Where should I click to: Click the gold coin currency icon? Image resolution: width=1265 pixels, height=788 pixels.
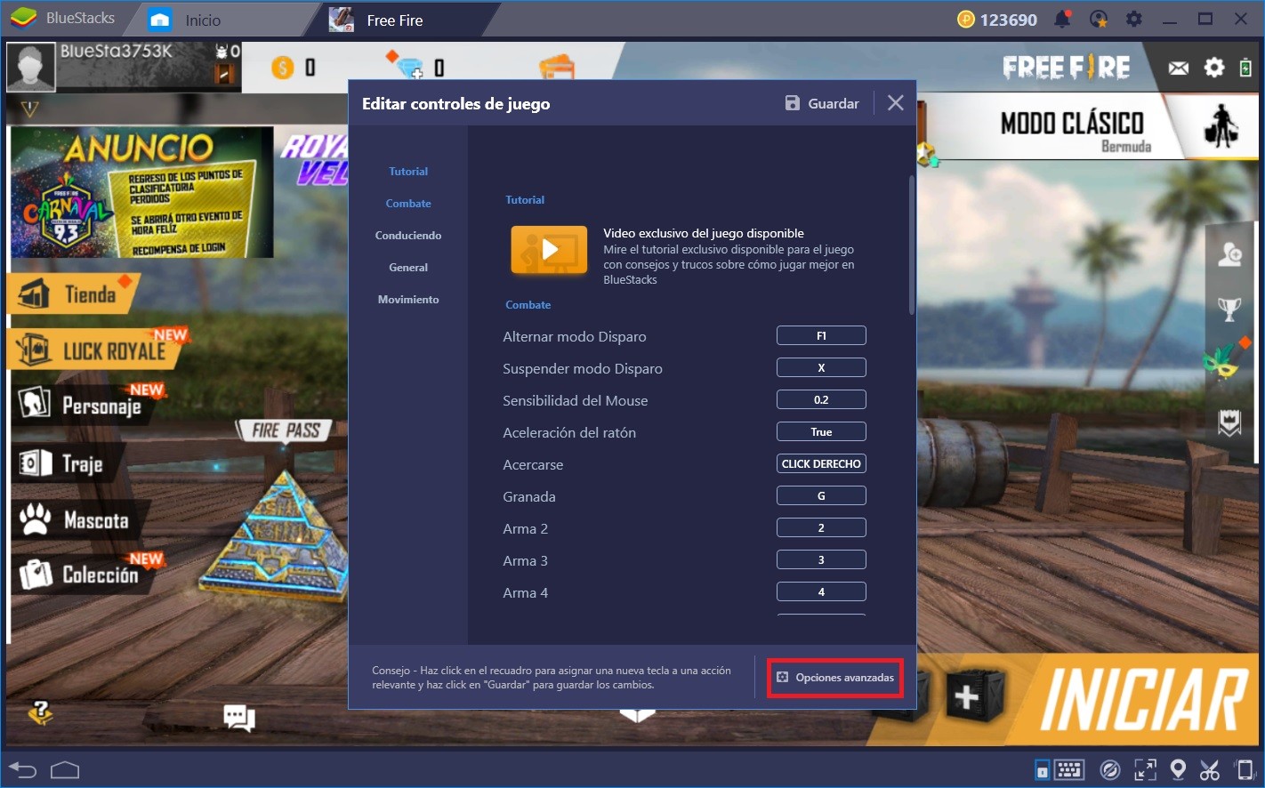pyautogui.click(x=283, y=68)
